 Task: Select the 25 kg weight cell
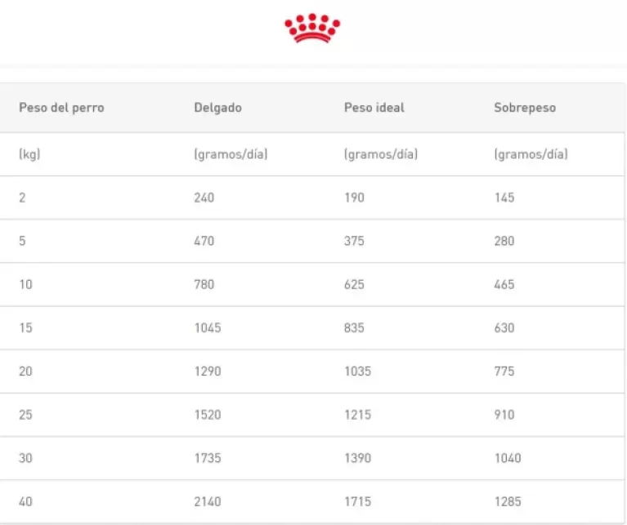coord(26,415)
